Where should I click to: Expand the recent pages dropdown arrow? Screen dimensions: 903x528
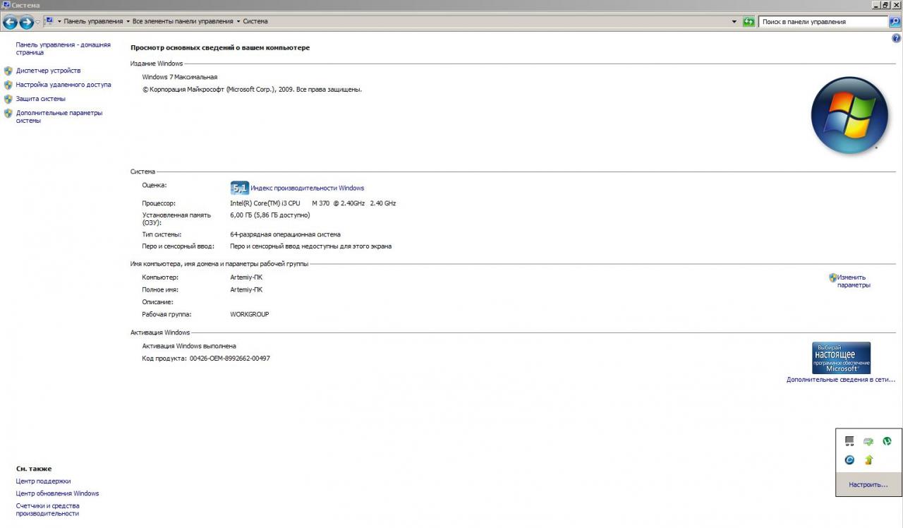tap(38, 22)
